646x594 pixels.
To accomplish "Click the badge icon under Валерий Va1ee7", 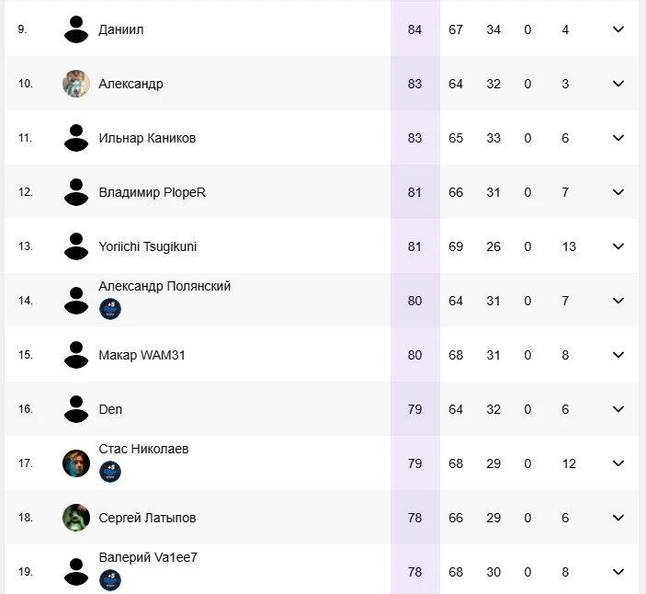I will [110, 580].
